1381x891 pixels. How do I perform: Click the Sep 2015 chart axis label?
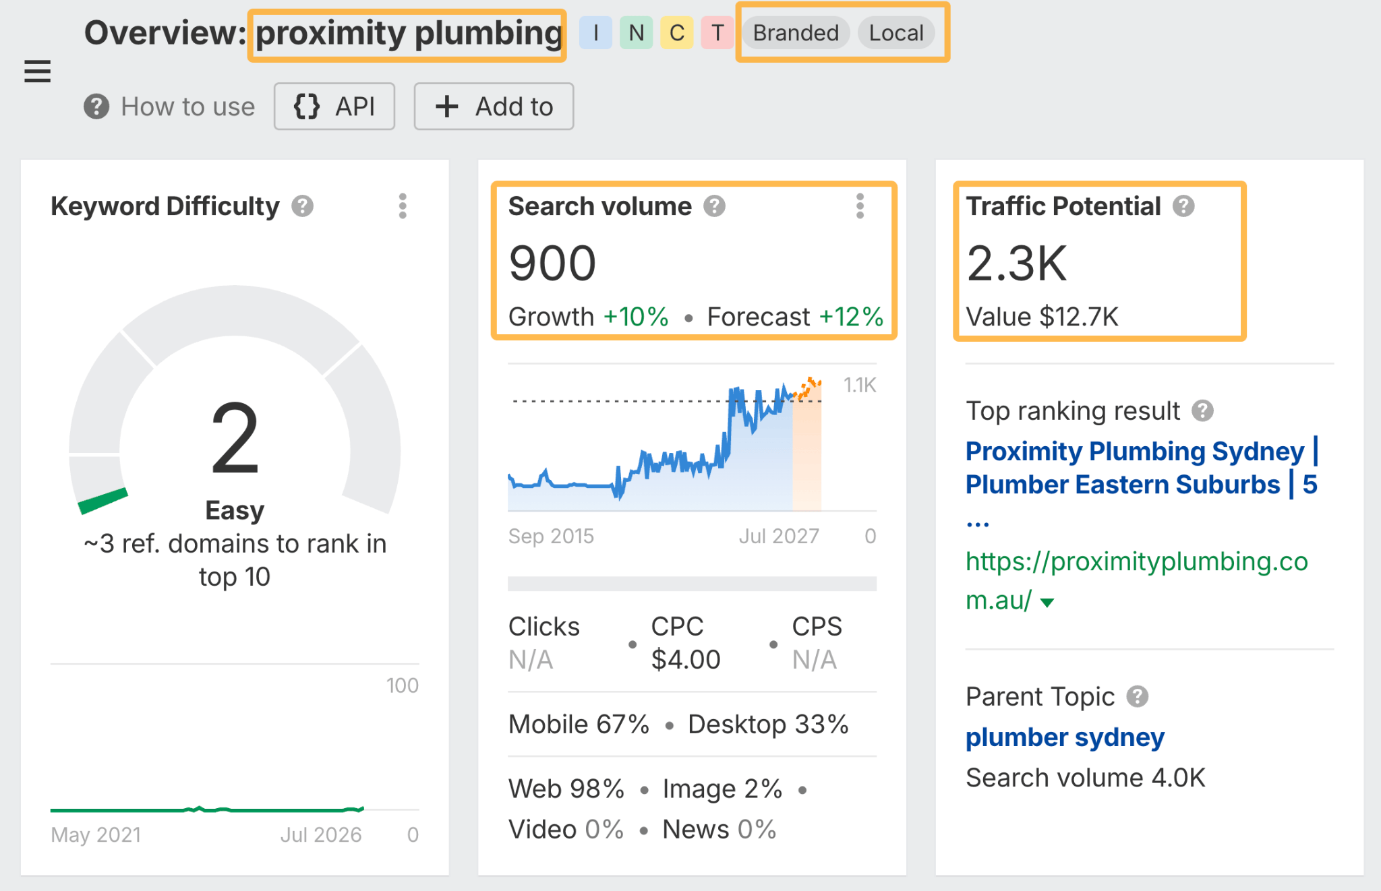[551, 536]
